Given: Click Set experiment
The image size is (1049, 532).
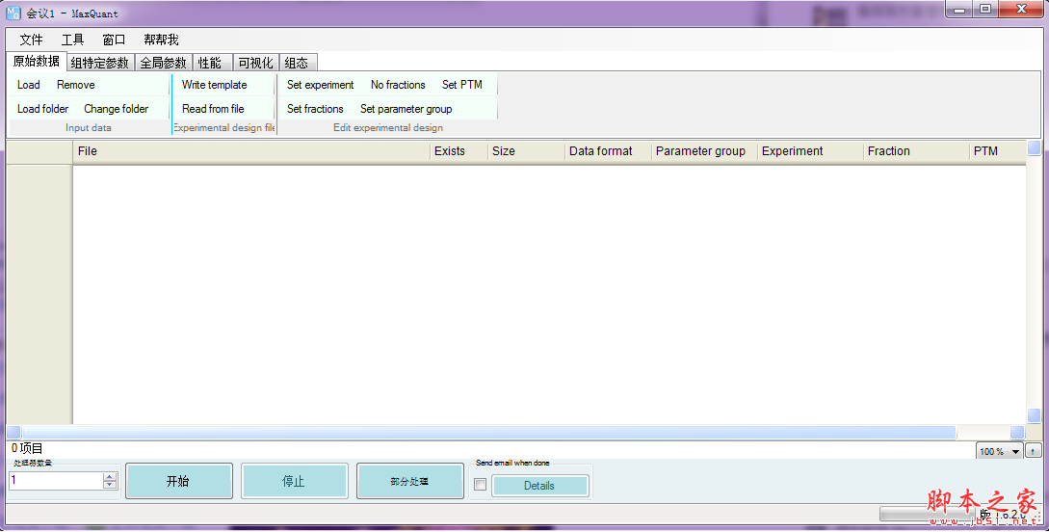Looking at the screenshot, I should click(x=321, y=85).
